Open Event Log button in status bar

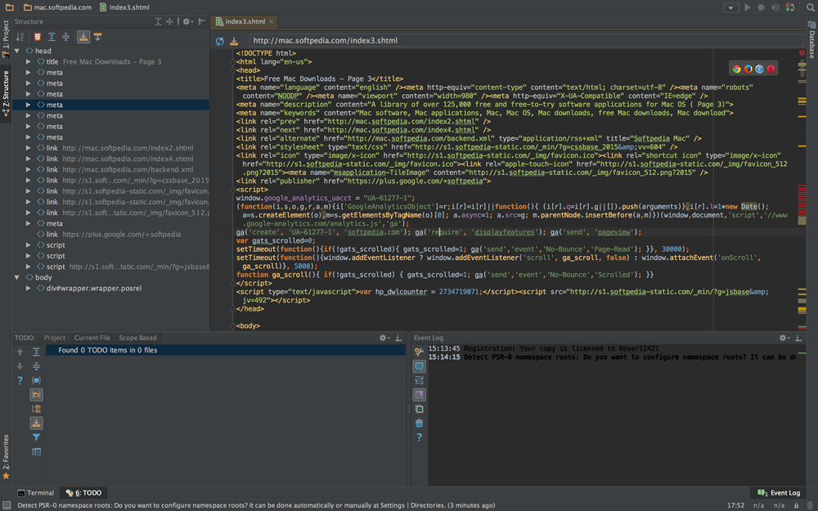coord(779,493)
